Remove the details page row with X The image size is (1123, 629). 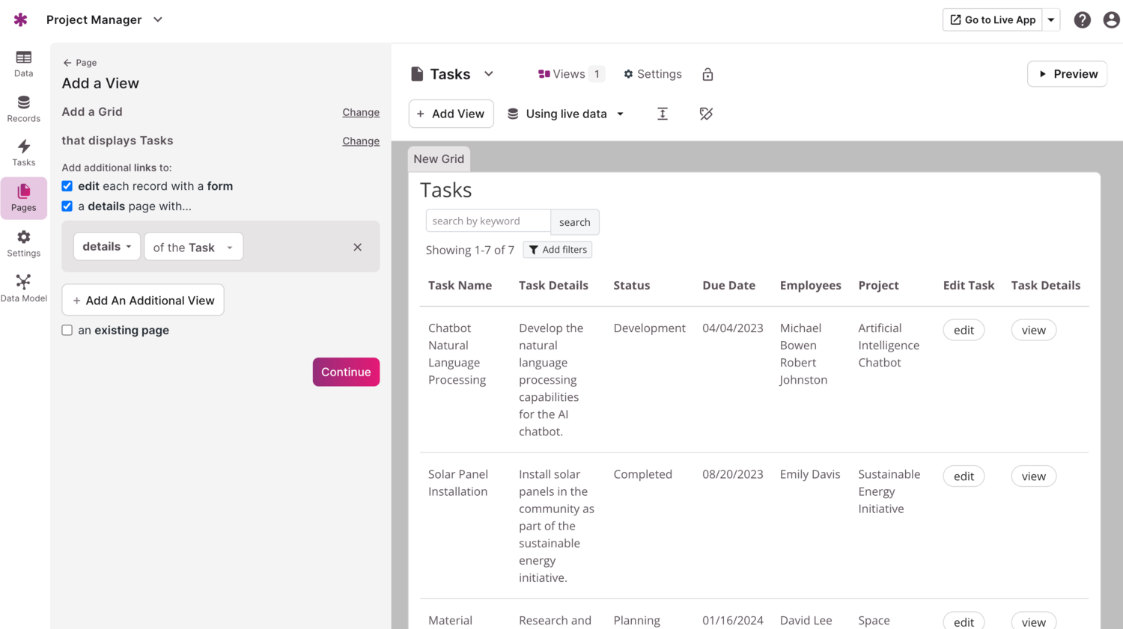click(x=357, y=247)
